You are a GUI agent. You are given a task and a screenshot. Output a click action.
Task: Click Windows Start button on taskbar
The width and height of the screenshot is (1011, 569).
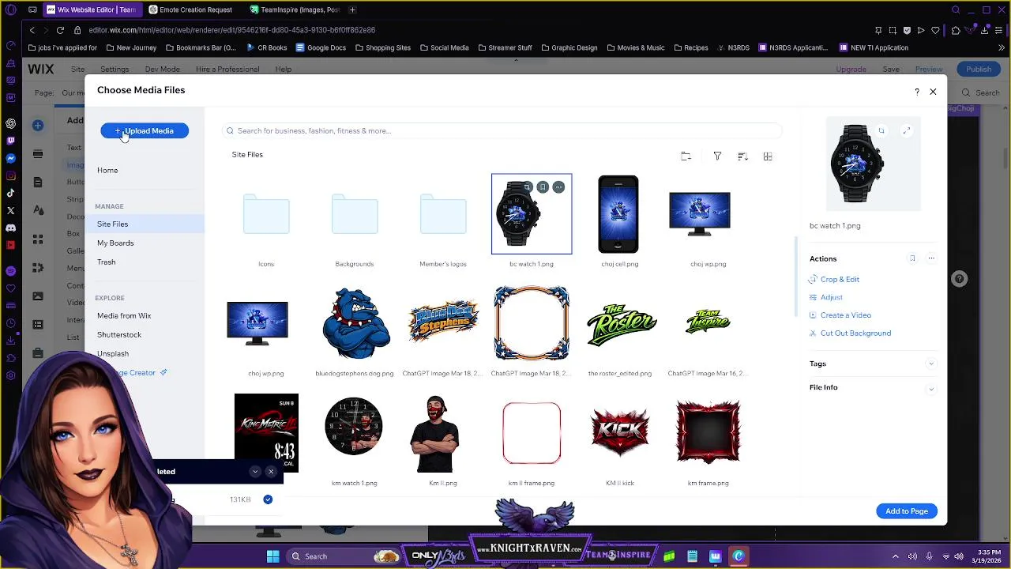(x=272, y=556)
